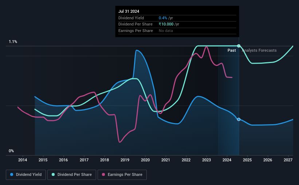
Task: Click the 0.4% Dividend Yield value in tooltip
Action: 163,18
